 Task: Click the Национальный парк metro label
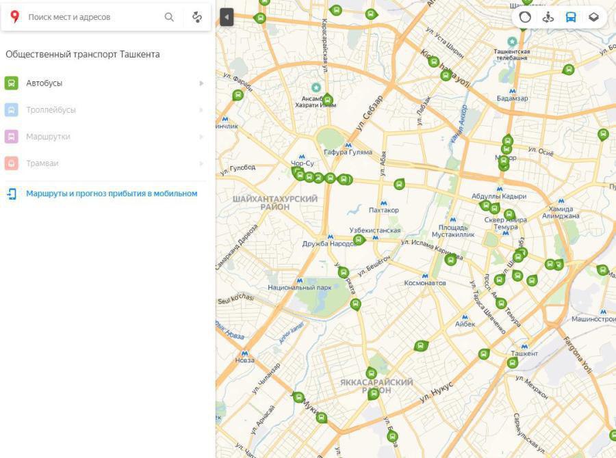pos(299,288)
